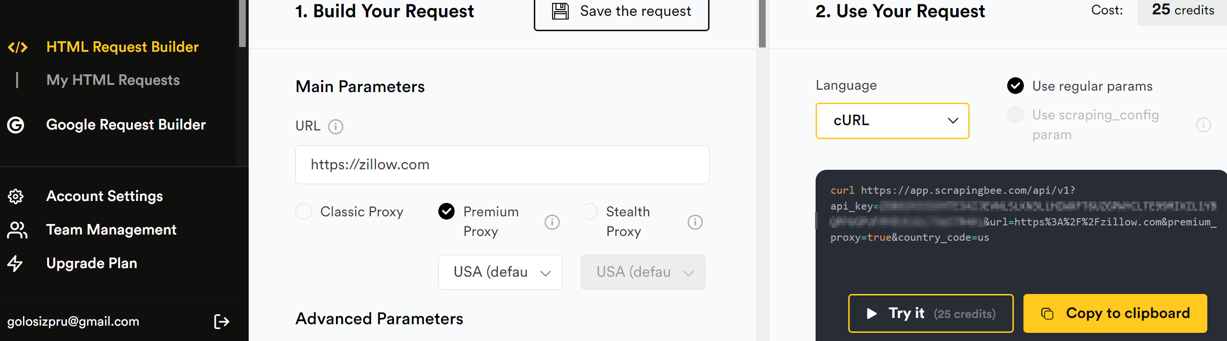Click the logout icon next to email
The width and height of the screenshot is (1227, 341).
point(222,321)
